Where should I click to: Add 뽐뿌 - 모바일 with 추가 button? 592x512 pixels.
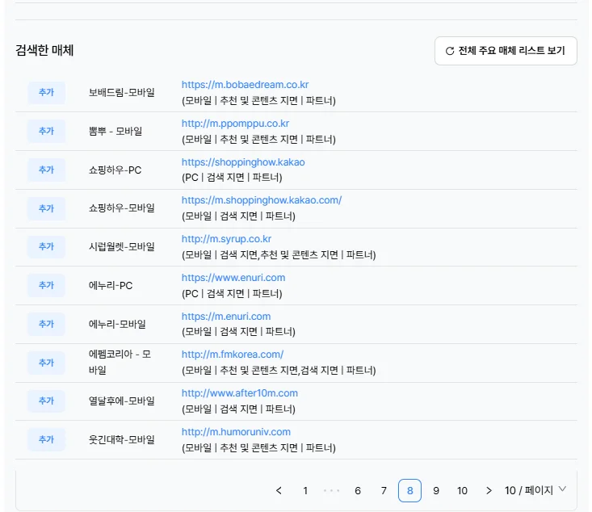click(46, 131)
